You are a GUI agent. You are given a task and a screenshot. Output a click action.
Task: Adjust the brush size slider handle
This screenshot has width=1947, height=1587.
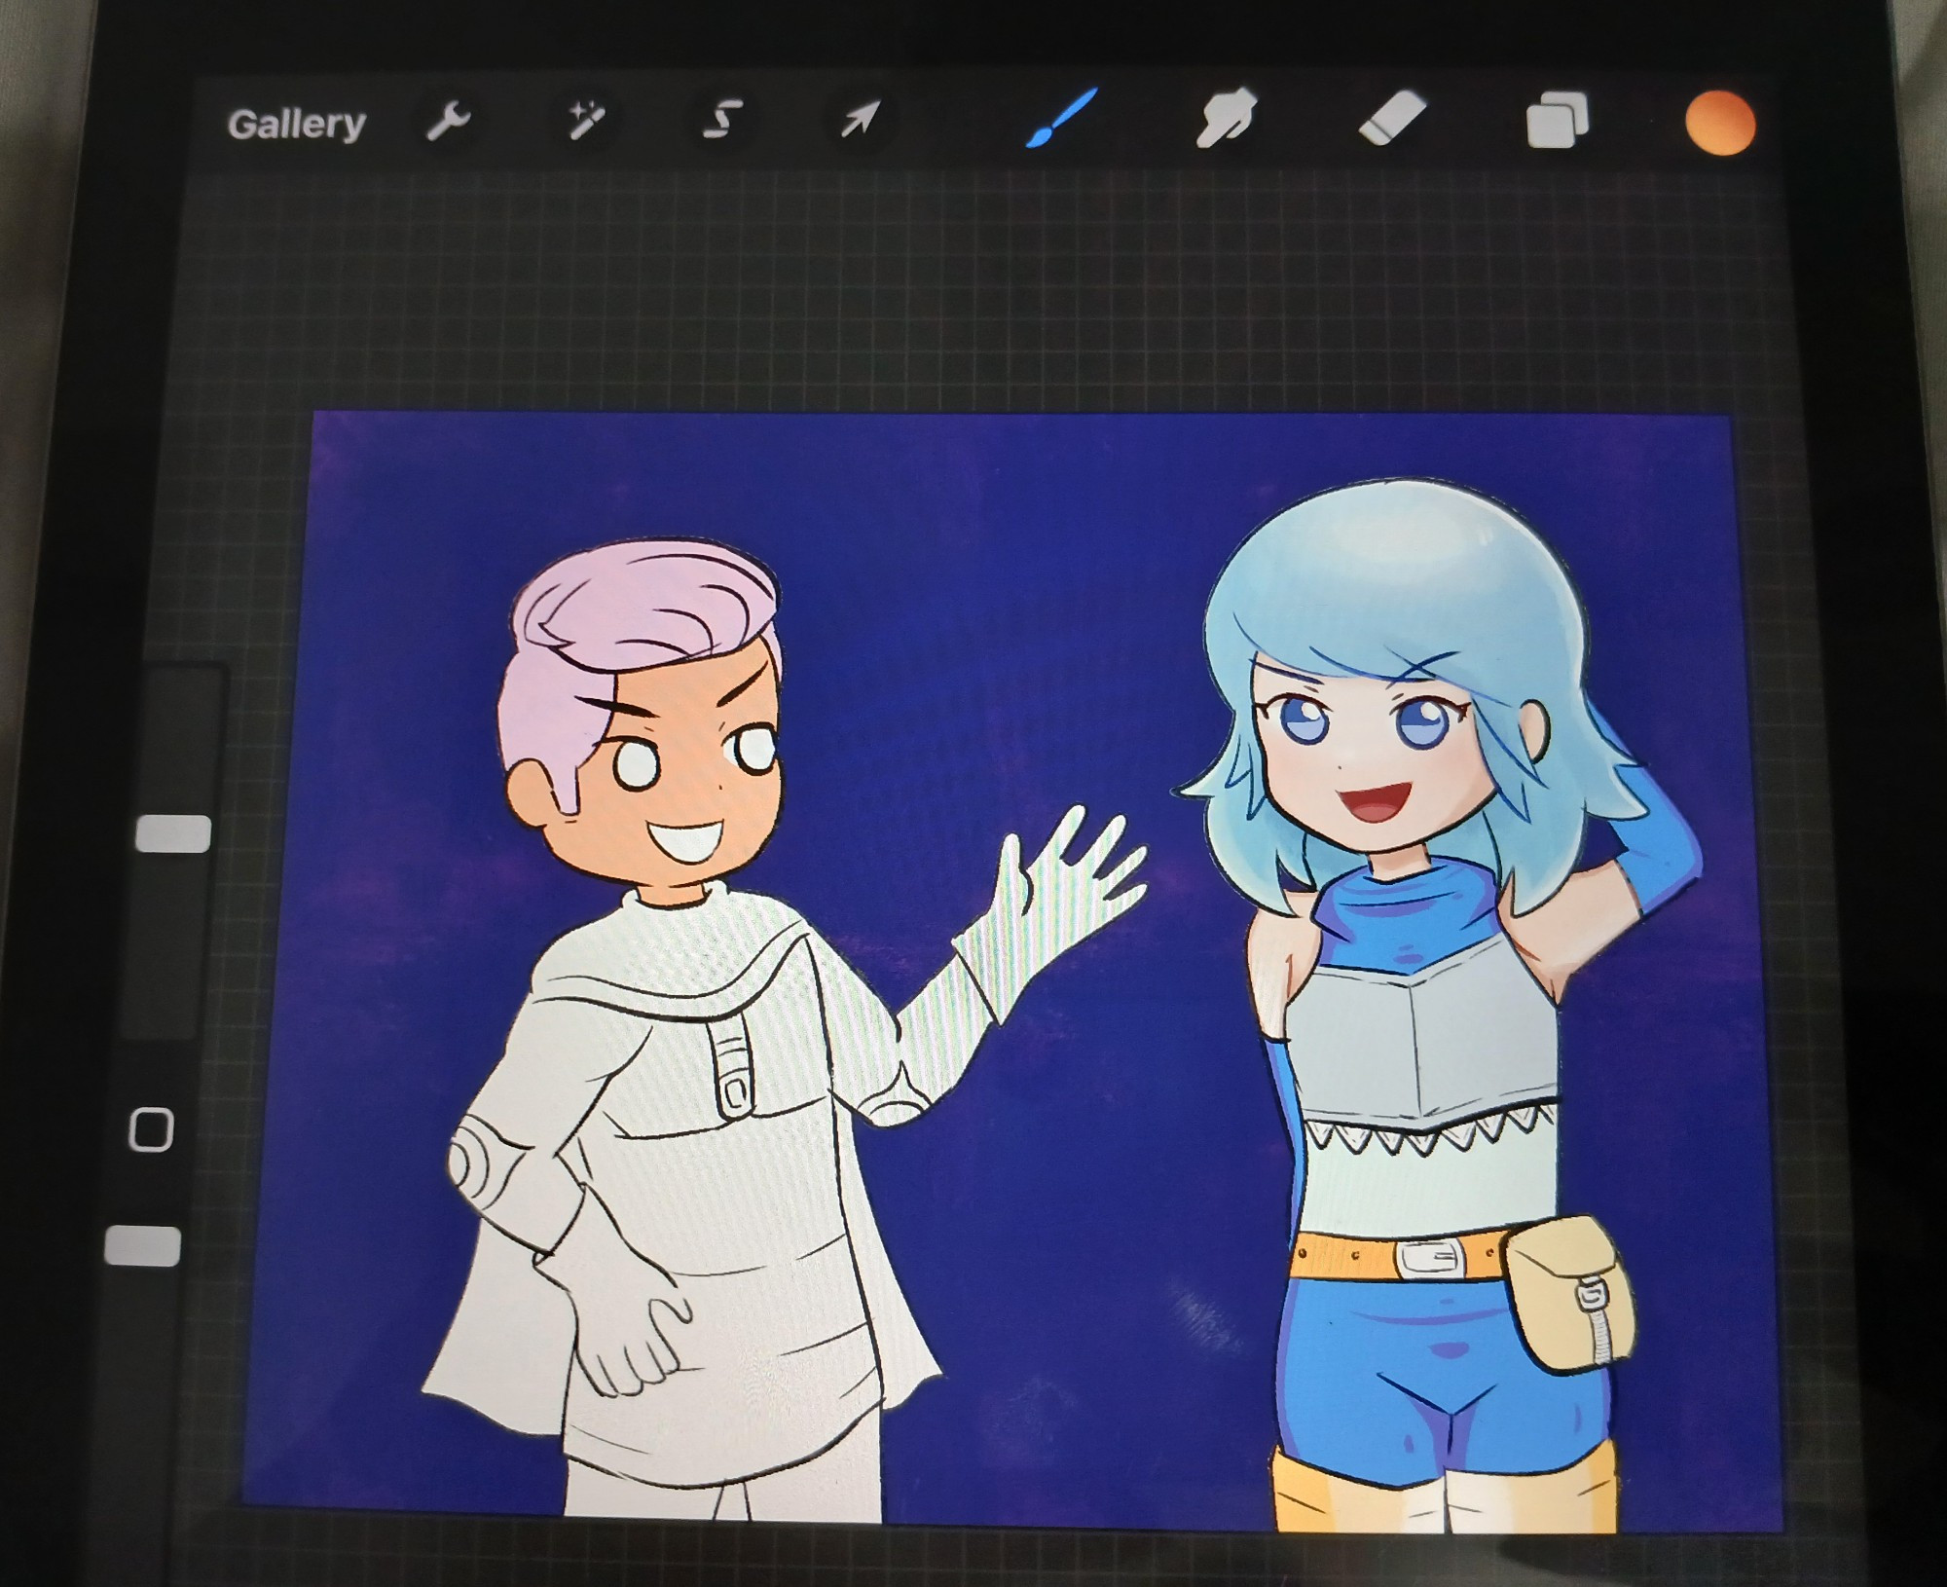173,834
